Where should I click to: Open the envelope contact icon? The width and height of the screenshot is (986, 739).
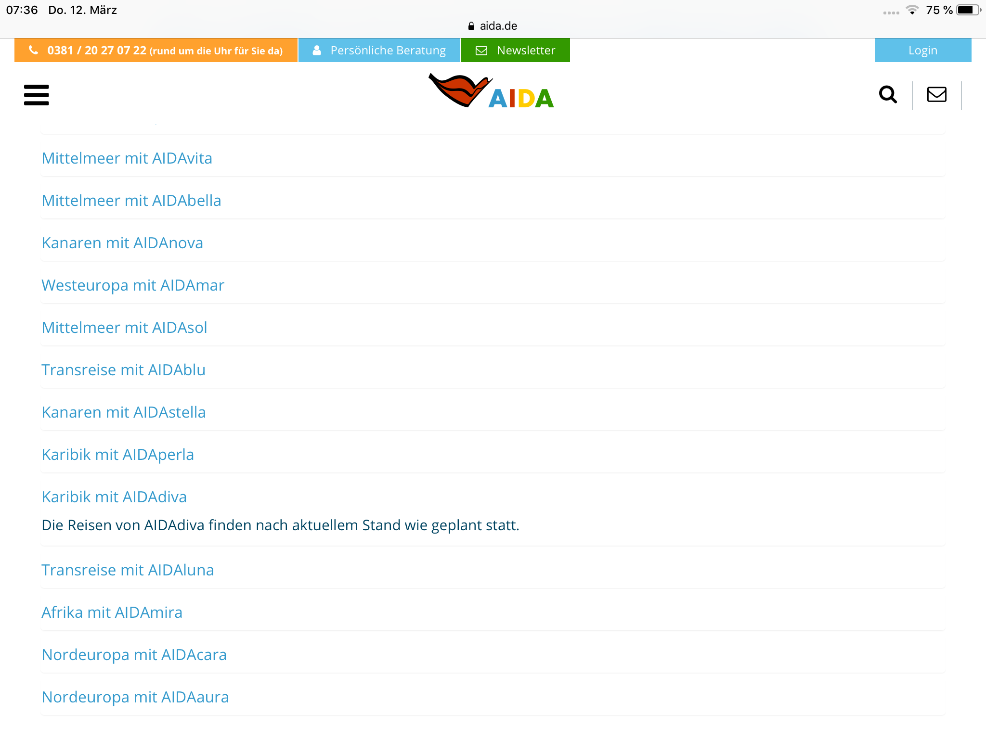click(936, 95)
